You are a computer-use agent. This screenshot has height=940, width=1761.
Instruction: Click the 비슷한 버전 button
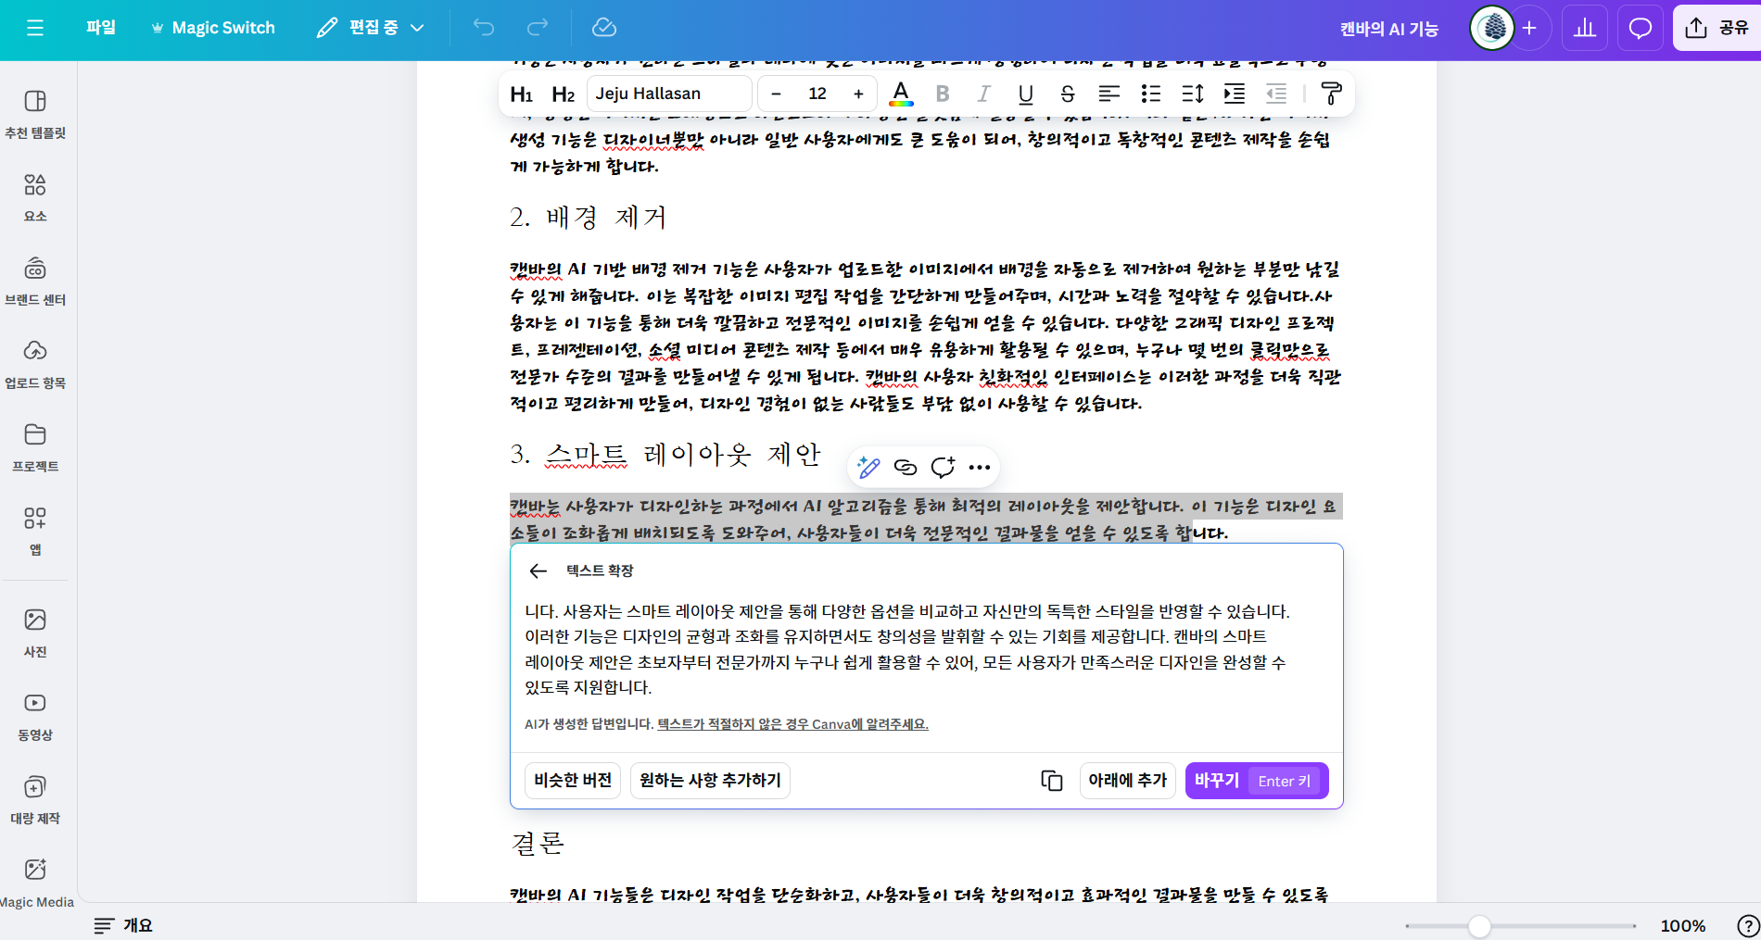tap(573, 781)
